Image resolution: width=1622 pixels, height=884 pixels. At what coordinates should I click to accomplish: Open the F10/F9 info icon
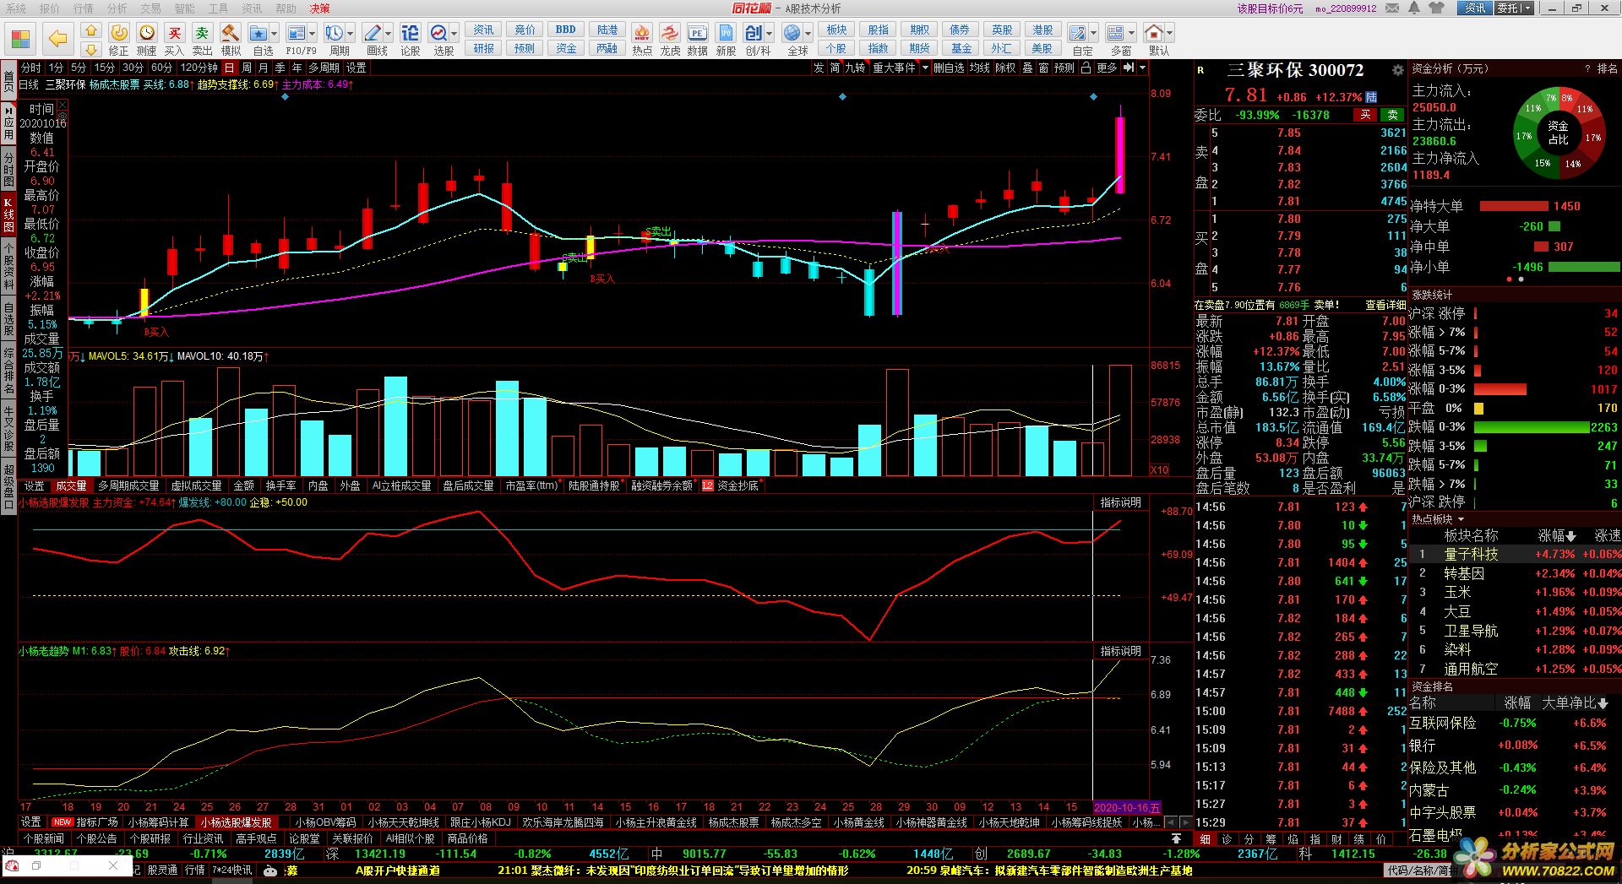point(297,33)
